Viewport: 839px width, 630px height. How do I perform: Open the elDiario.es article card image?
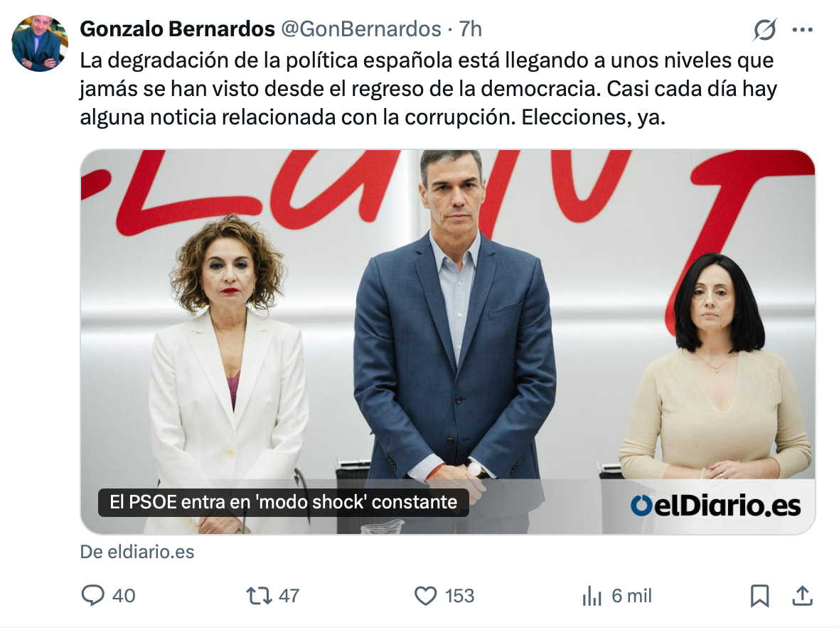click(447, 341)
